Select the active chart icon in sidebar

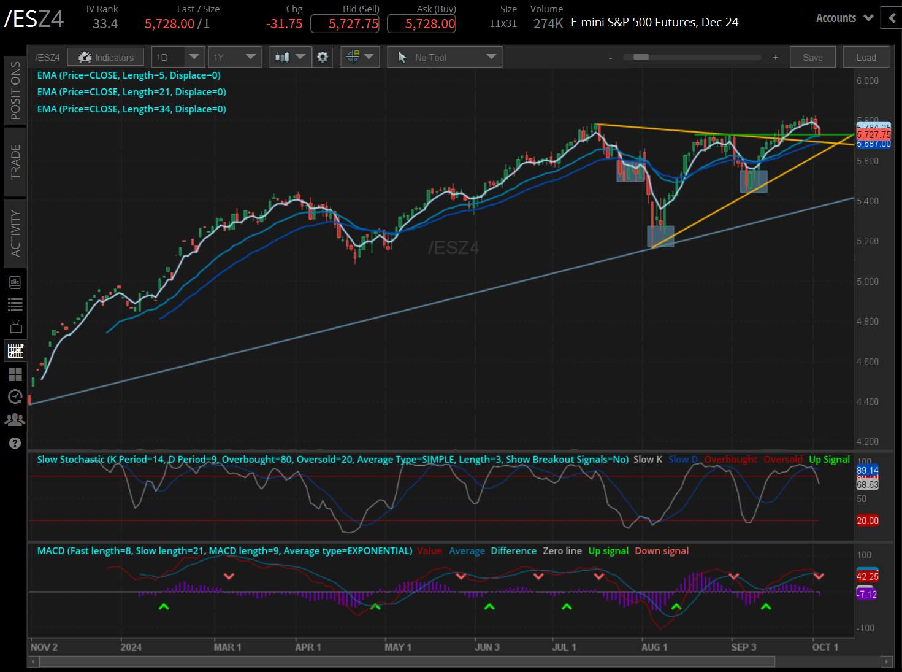tap(15, 350)
